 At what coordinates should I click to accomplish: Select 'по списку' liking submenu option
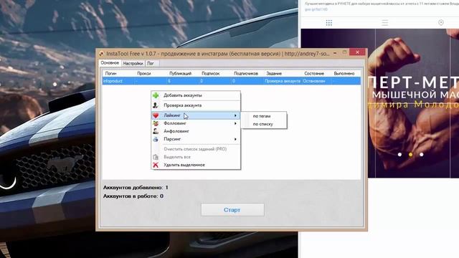pyautogui.click(x=264, y=124)
